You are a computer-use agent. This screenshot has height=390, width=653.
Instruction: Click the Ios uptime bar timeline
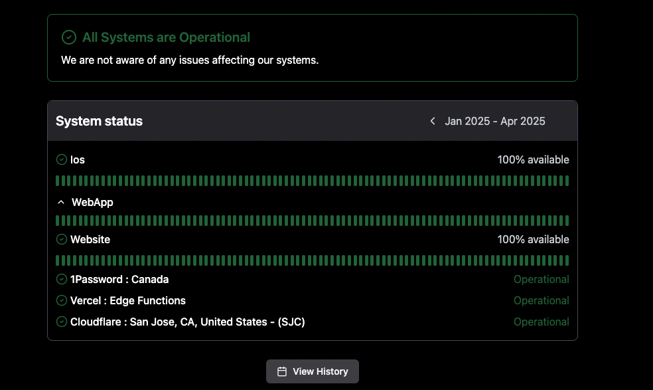click(313, 181)
